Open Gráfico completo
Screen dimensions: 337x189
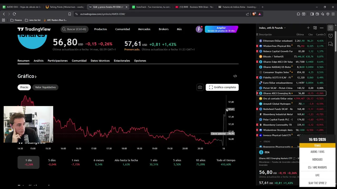click(x=222, y=87)
